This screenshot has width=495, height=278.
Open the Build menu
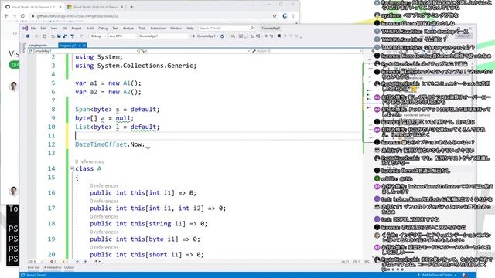click(x=90, y=29)
